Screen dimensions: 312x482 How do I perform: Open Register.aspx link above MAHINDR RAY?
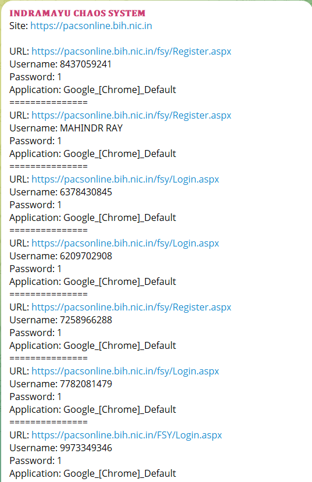(x=131, y=115)
